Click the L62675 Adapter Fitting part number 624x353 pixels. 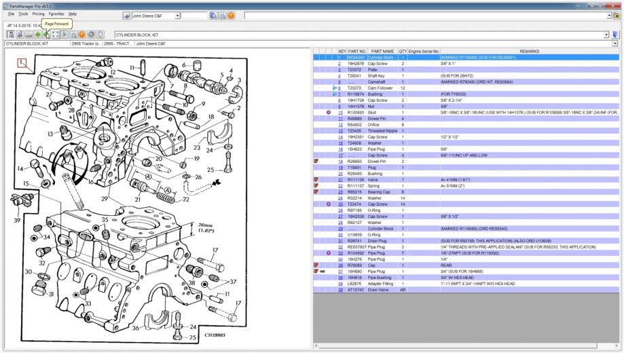point(354,284)
